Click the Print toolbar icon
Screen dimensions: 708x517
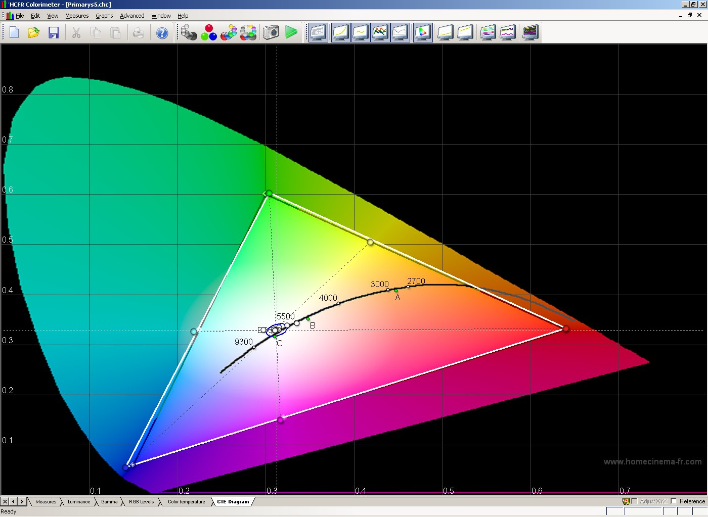tap(138, 33)
